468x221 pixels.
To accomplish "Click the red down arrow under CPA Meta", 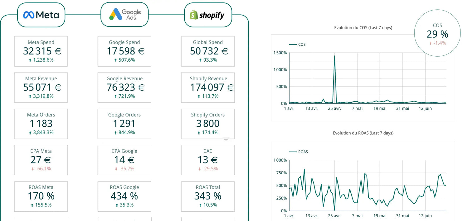I will click(32, 169).
